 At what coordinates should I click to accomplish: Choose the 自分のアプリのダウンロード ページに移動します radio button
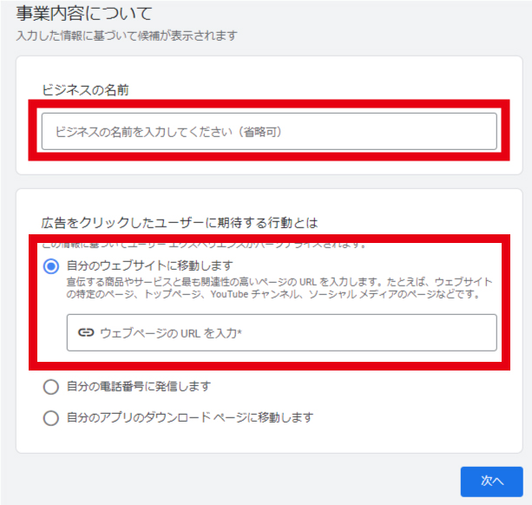click(x=50, y=418)
